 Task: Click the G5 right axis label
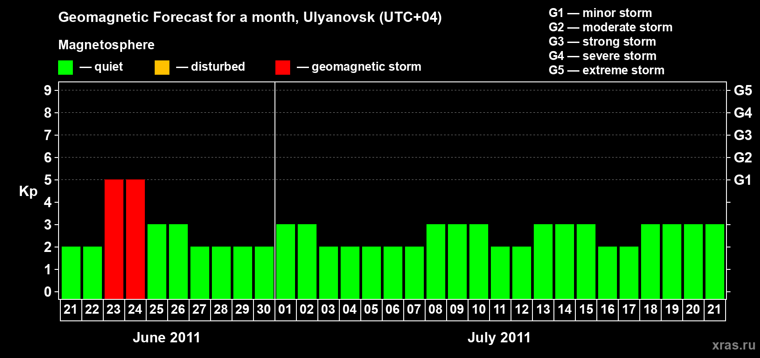(x=743, y=90)
